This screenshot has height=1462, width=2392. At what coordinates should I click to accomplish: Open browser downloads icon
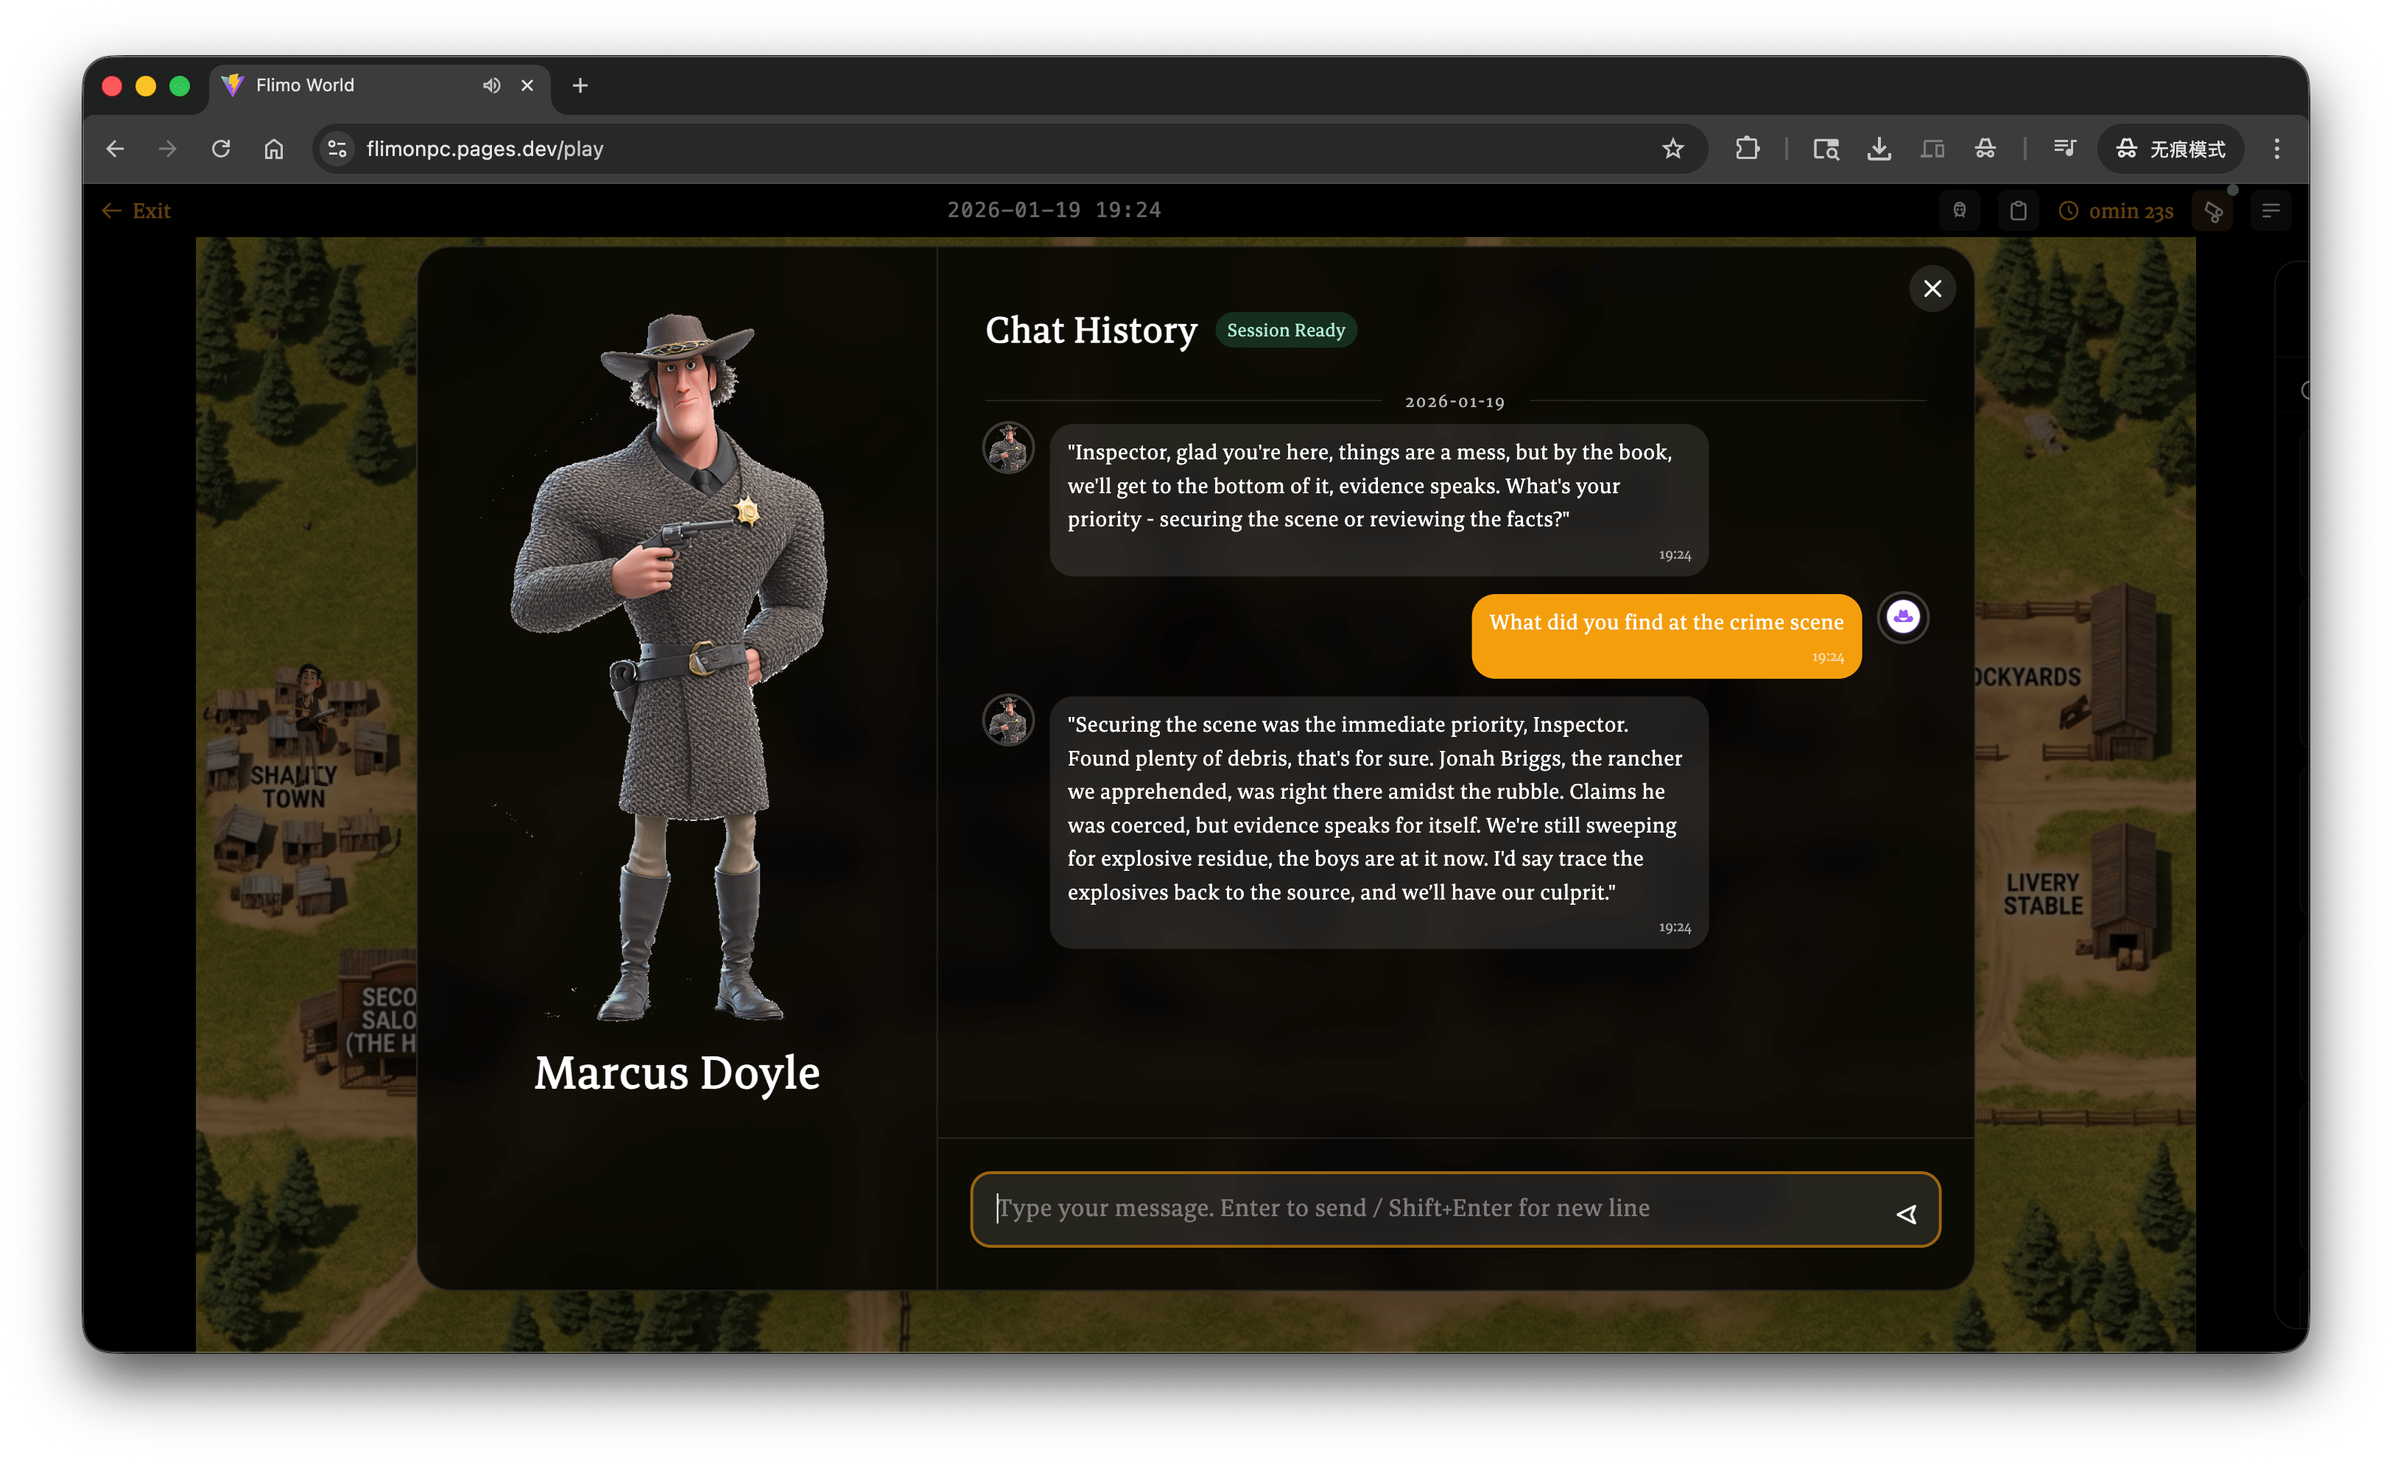click(1879, 149)
